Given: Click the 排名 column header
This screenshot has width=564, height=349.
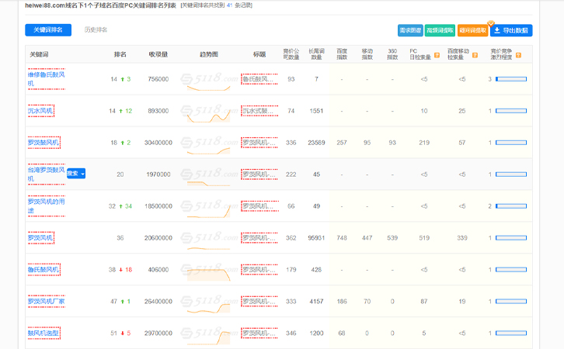Looking at the screenshot, I should point(120,54).
